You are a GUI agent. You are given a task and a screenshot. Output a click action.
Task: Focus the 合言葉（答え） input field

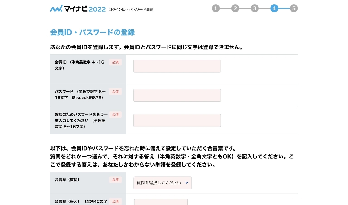161,202
